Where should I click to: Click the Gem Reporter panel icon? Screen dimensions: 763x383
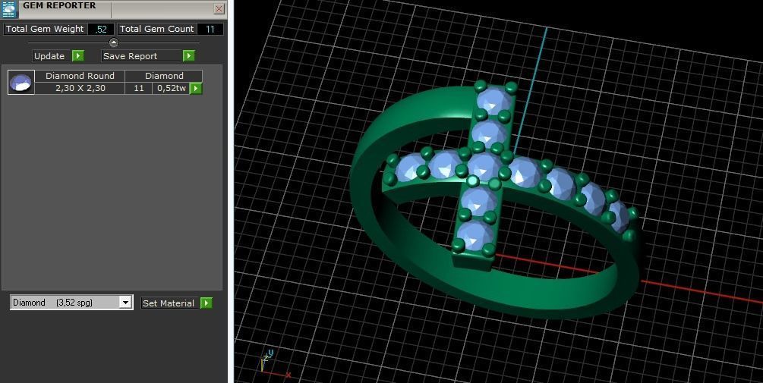pos(9,9)
